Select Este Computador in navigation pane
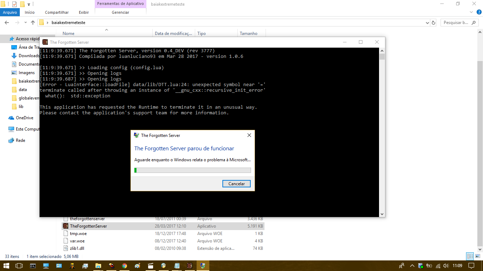This screenshot has width=483, height=271. coord(24,129)
